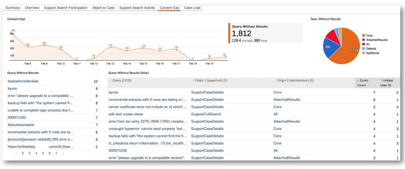Click sort arrows on Origin 2 column
The image size is (405, 169).
coord(275,81)
